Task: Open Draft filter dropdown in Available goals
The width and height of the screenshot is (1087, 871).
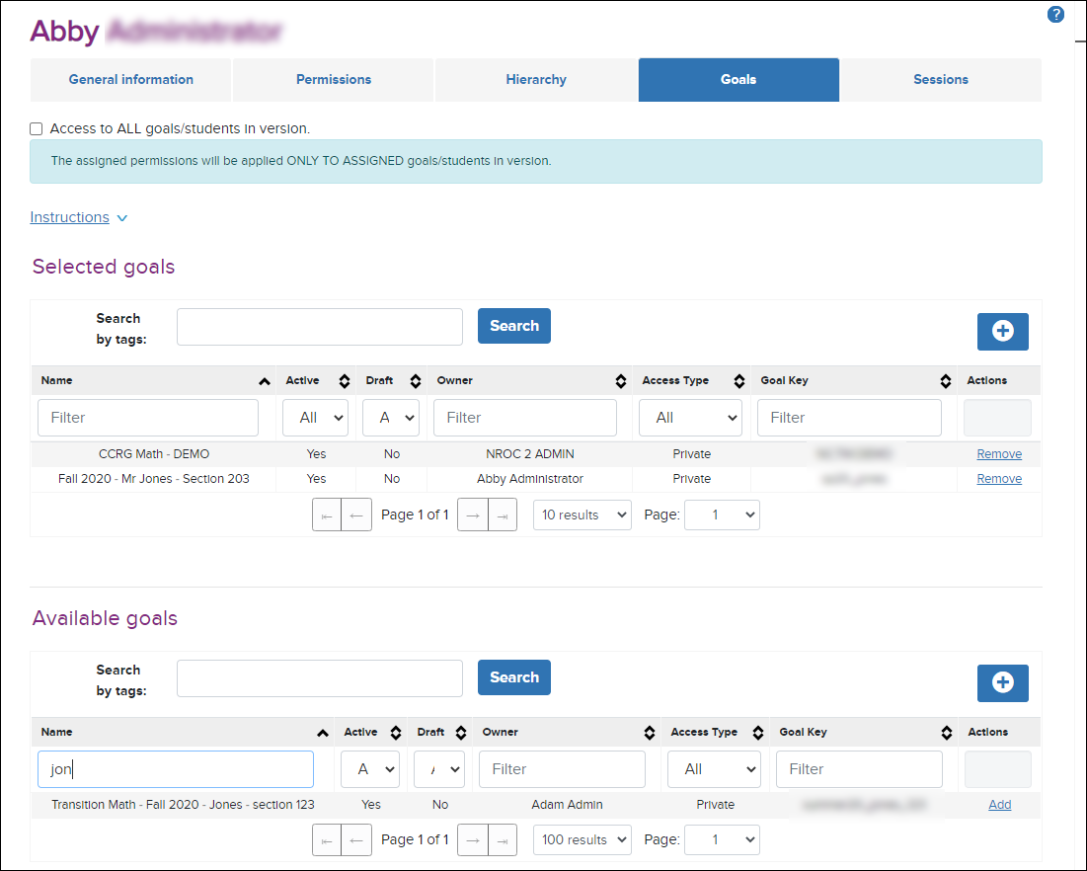Action: [x=438, y=769]
